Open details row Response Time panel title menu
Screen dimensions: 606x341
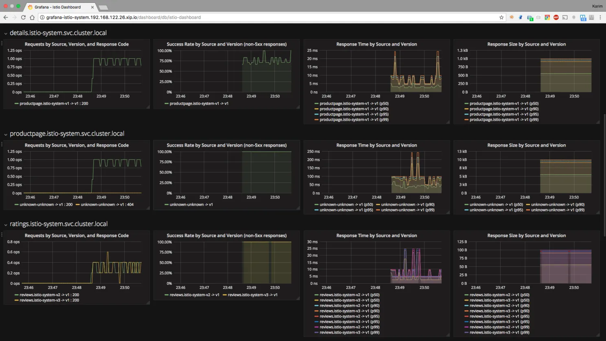click(377, 44)
